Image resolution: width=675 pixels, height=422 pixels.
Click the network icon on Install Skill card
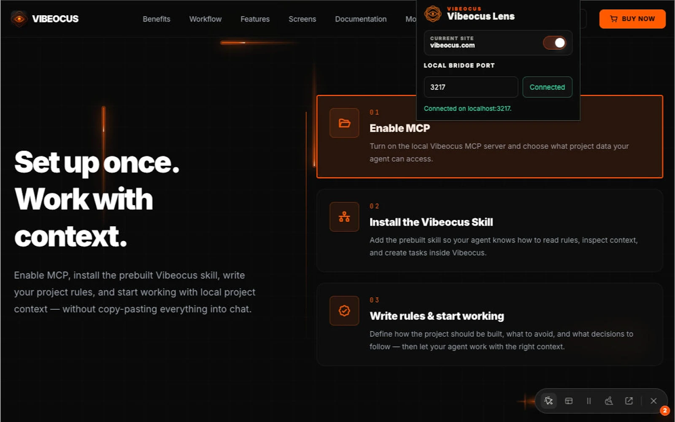coord(344,217)
